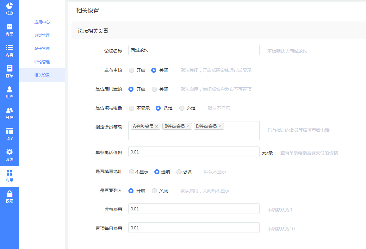Click the 指定会员等级 field label
This screenshot has width=366, height=249.
pos(109,127)
